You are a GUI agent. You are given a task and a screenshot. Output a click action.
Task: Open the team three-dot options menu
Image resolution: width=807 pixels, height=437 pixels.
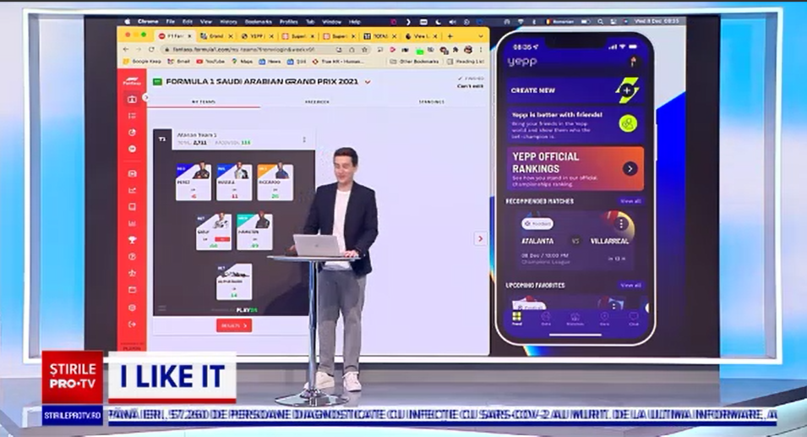click(304, 139)
